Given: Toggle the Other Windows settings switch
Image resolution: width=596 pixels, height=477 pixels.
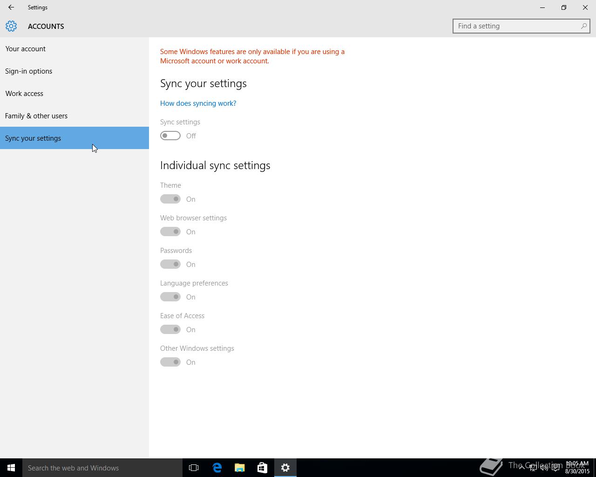Looking at the screenshot, I should click(x=170, y=362).
